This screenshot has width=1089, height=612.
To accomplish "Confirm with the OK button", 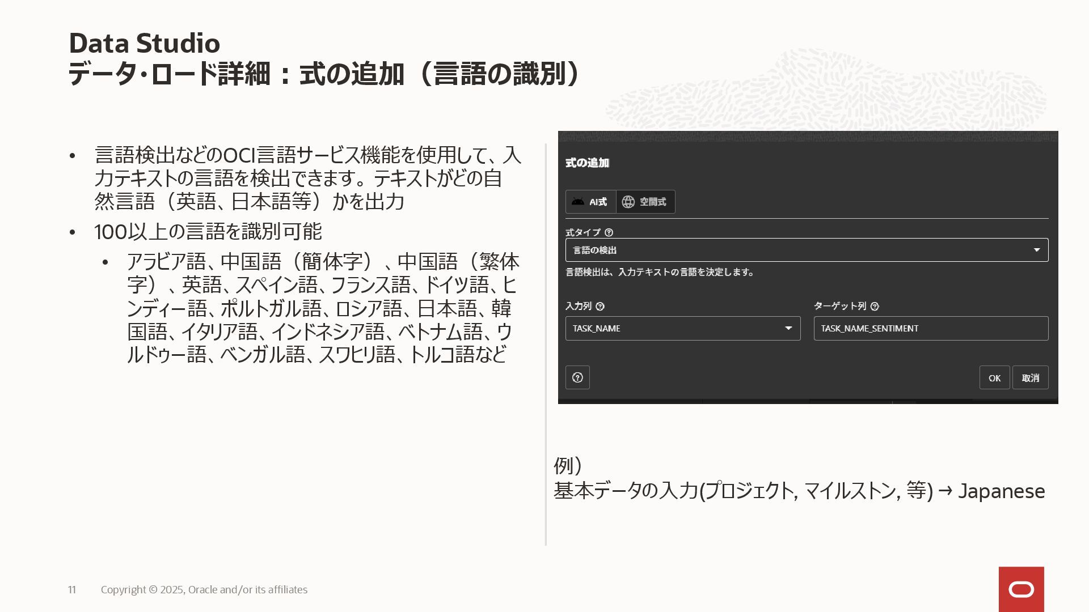I will (994, 378).
